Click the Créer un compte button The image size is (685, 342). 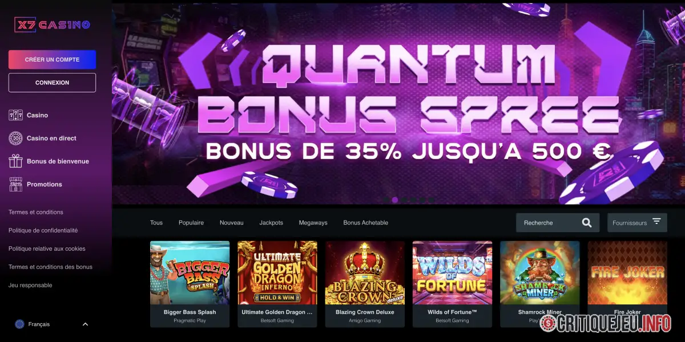click(x=52, y=59)
